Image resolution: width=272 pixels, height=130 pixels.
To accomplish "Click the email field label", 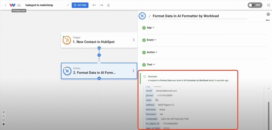I will pyautogui.click(x=149, y=91).
